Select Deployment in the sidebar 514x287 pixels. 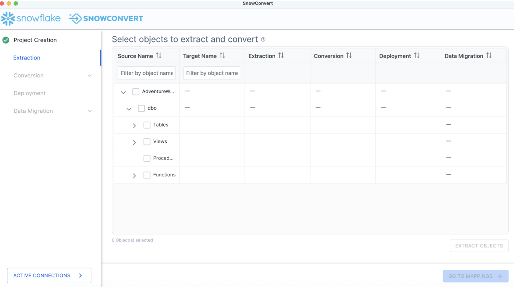click(x=30, y=93)
